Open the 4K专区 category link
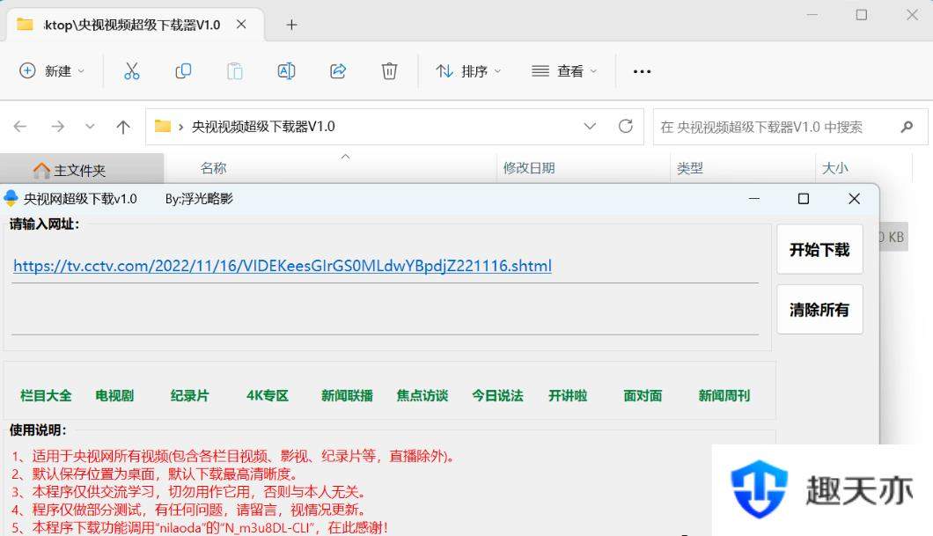This screenshot has width=933, height=536. coord(268,395)
